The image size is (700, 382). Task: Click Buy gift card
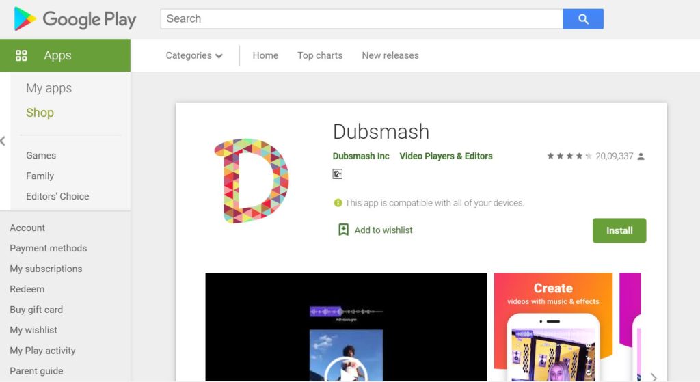36,310
